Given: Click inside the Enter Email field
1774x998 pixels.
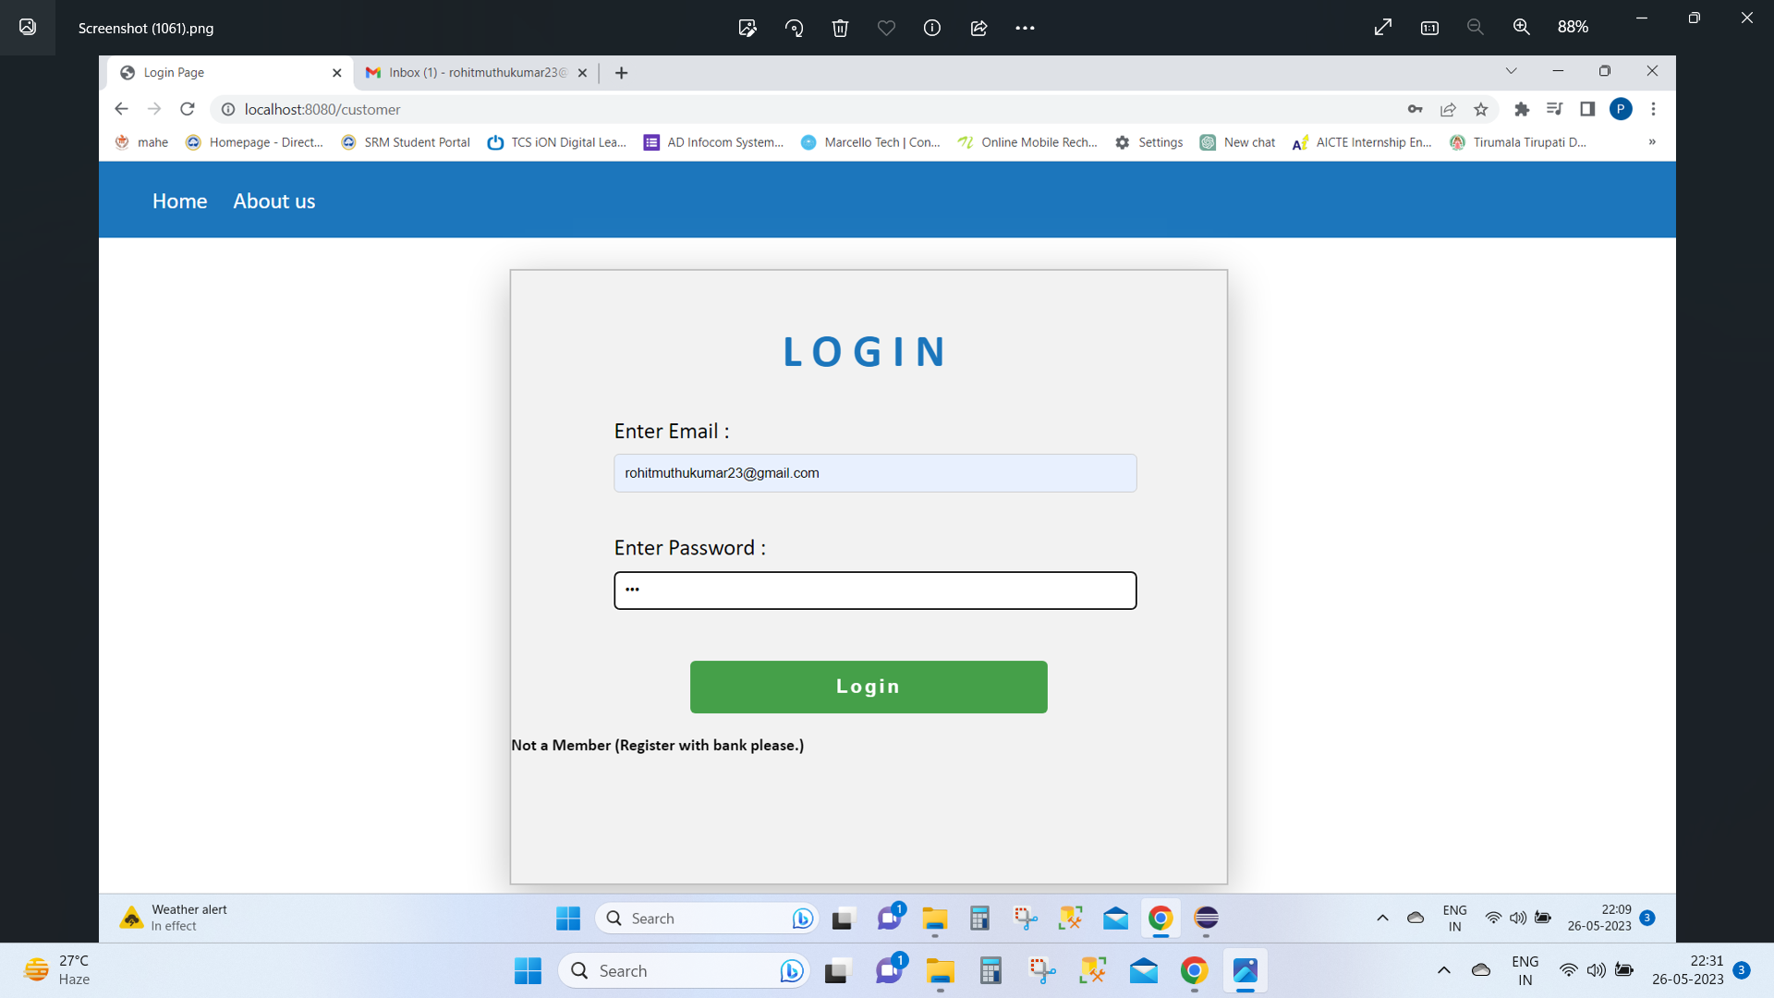Looking at the screenshot, I should coord(874,472).
